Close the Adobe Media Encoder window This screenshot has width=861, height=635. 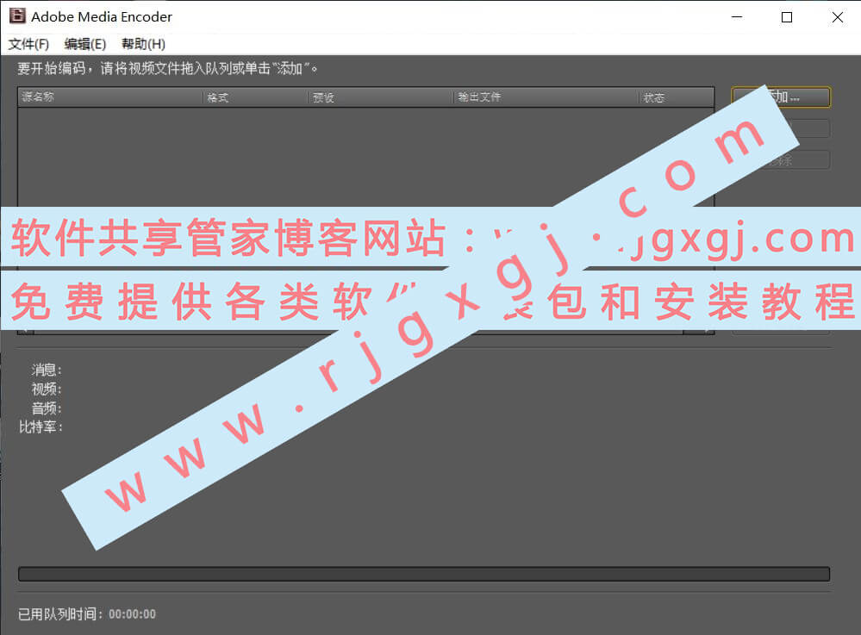pyautogui.click(x=838, y=17)
